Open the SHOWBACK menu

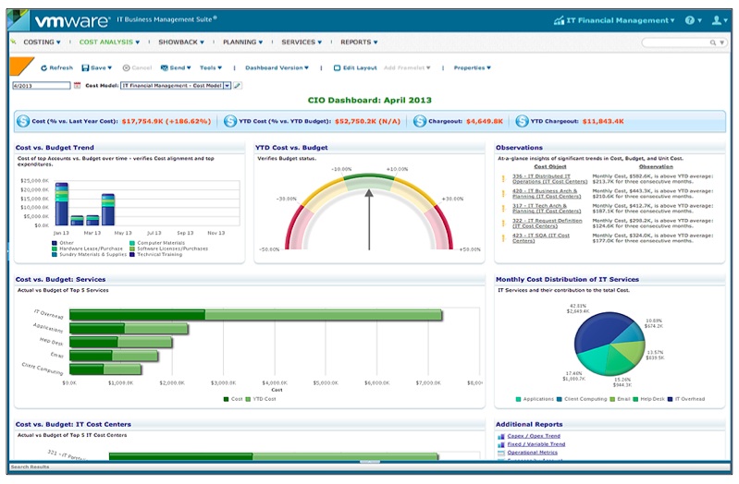pos(181,42)
